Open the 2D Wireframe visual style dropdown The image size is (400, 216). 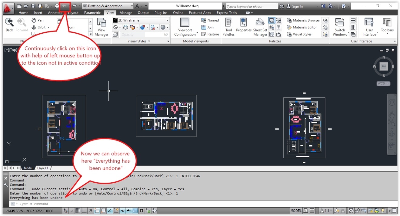[x=141, y=20]
